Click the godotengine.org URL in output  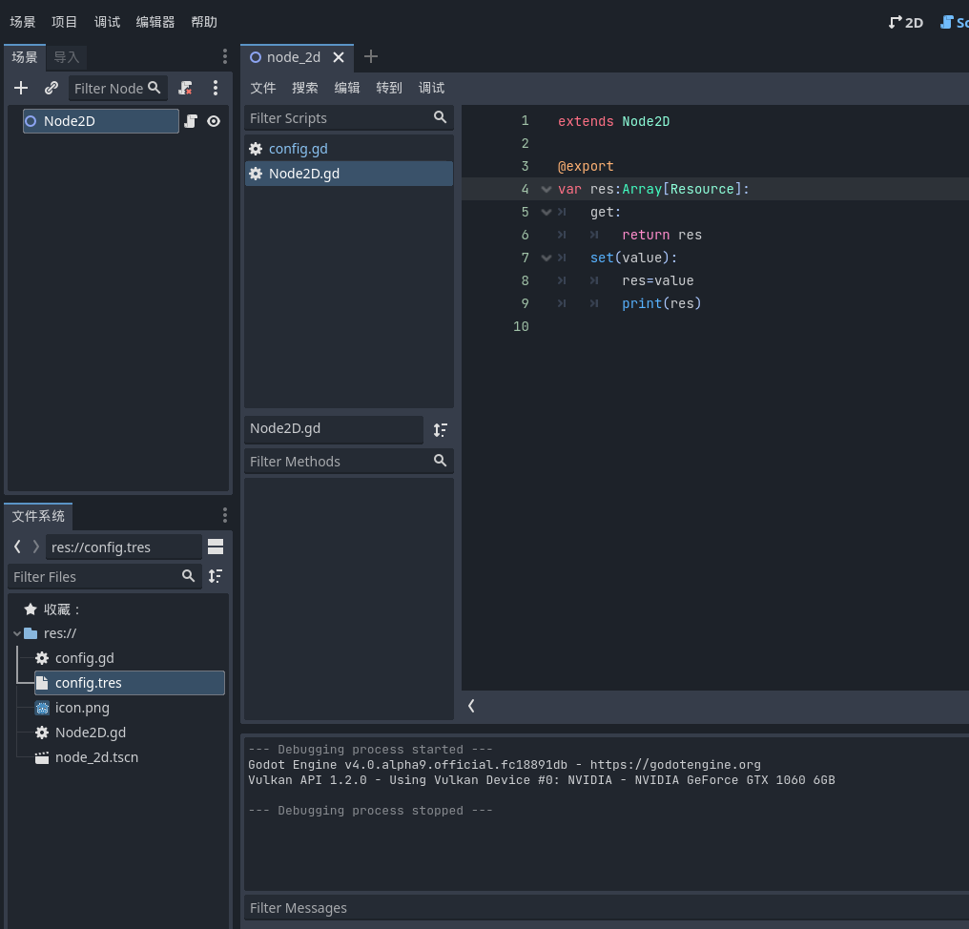[x=675, y=765]
